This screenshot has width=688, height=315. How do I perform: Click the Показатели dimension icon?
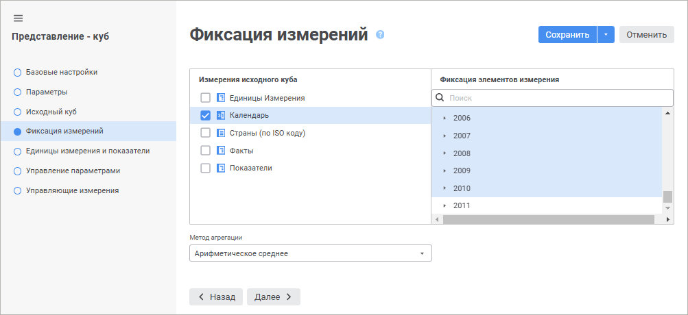[x=221, y=168]
